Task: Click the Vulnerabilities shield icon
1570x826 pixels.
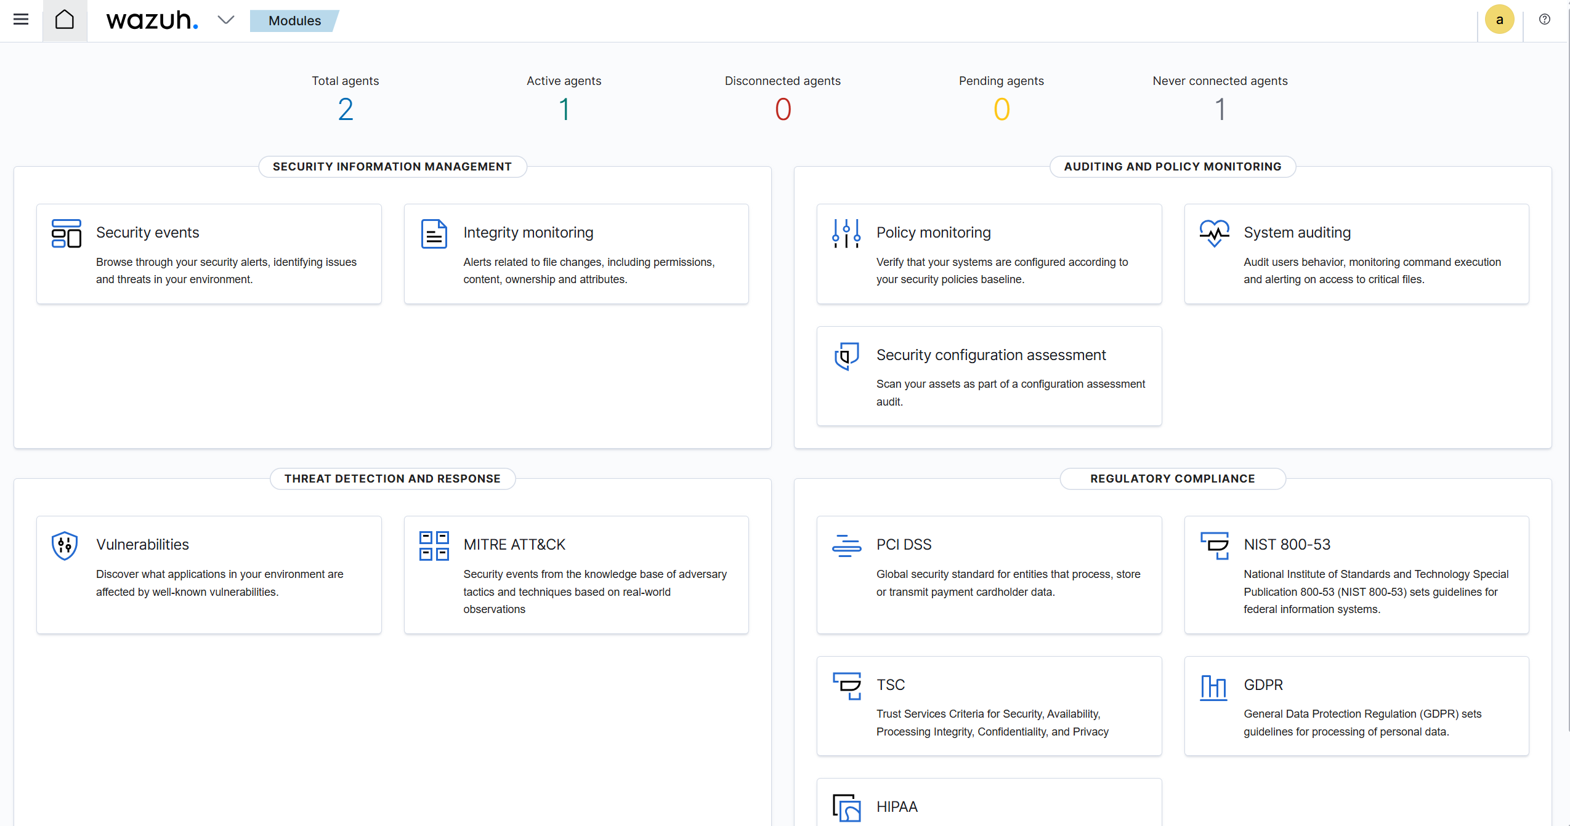Action: 65,545
